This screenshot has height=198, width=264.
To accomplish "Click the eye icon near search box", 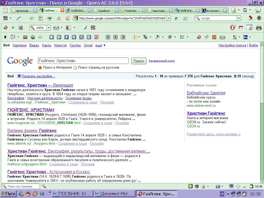I will pos(259,18).
